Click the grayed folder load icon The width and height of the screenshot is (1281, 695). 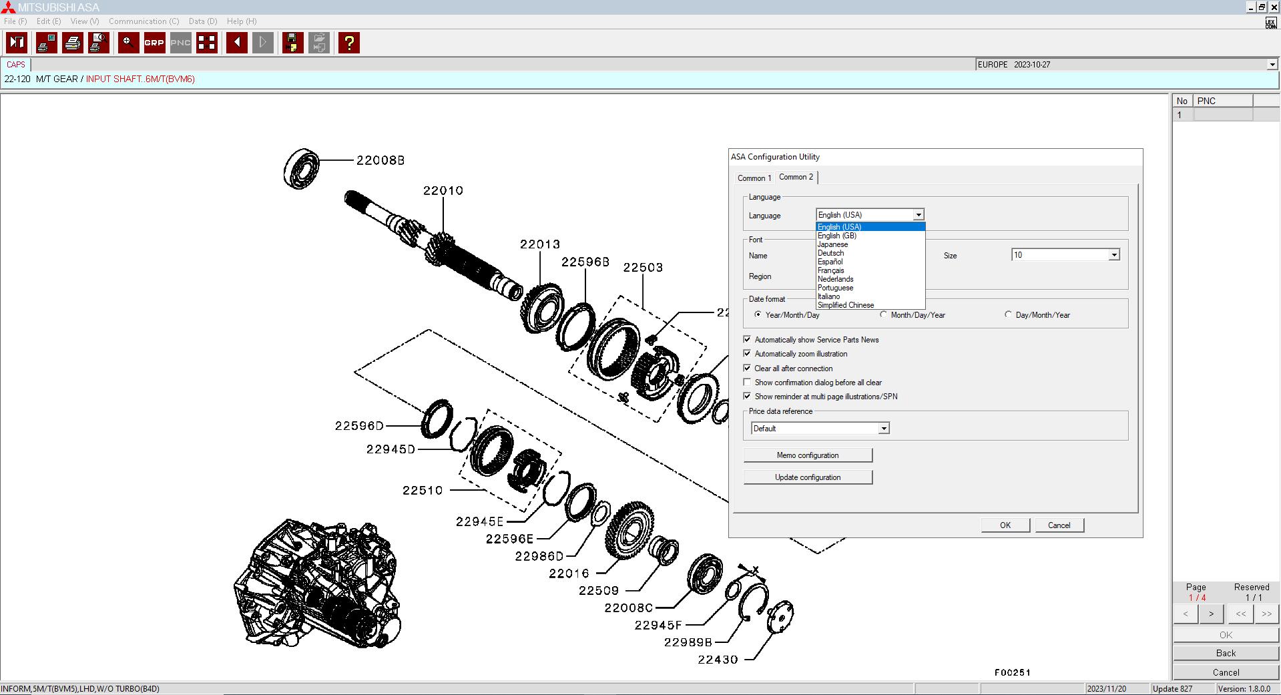[x=319, y=43]
